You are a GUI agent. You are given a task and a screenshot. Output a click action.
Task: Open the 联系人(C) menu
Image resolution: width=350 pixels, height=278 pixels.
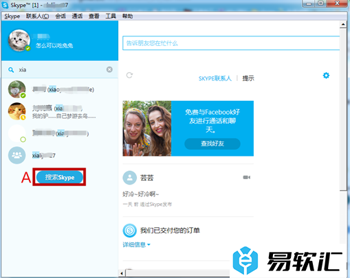[x=37, y=16]
